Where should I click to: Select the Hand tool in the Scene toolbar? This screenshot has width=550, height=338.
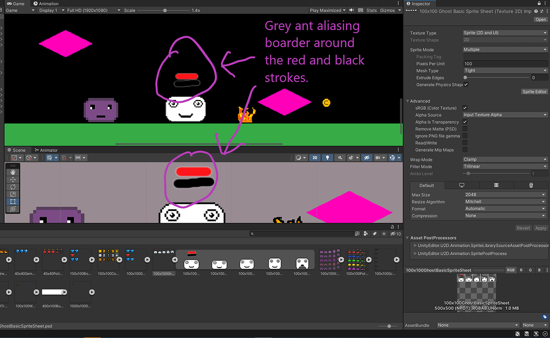click(12, 173)
